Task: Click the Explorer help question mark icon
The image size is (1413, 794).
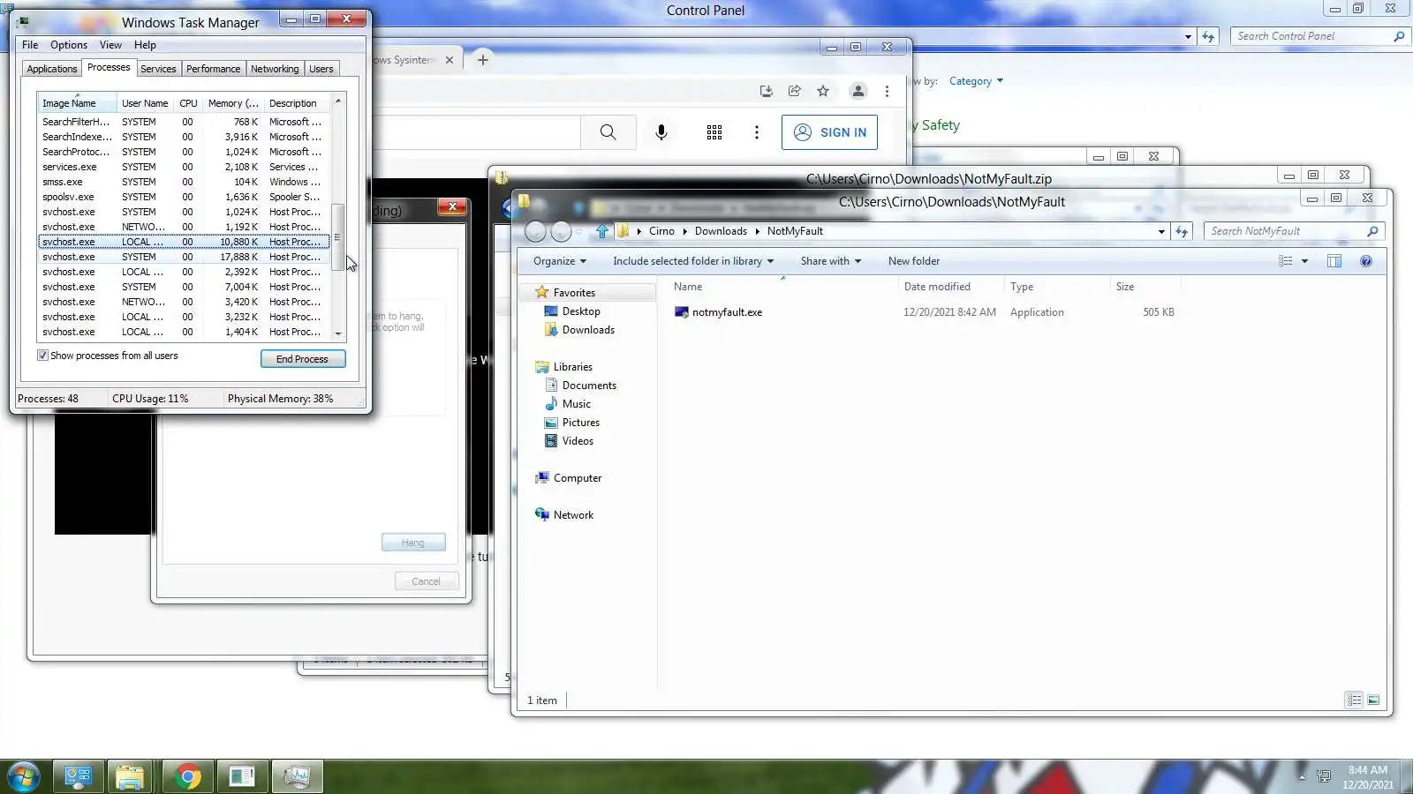Action: coord(1366,261)
